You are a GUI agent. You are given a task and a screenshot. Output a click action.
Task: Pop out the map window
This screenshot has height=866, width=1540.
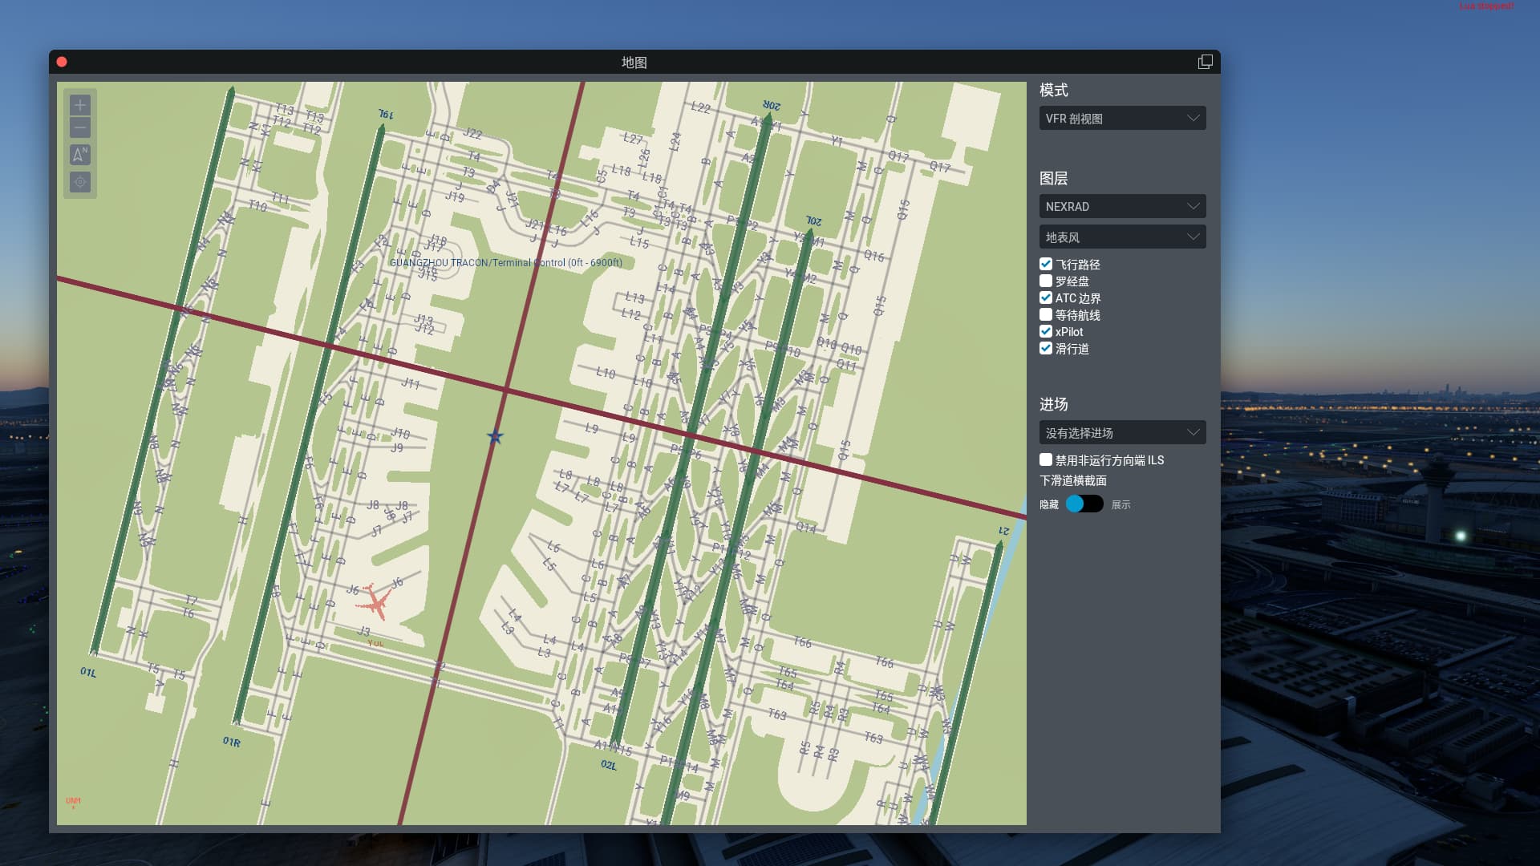[1205, 63]
